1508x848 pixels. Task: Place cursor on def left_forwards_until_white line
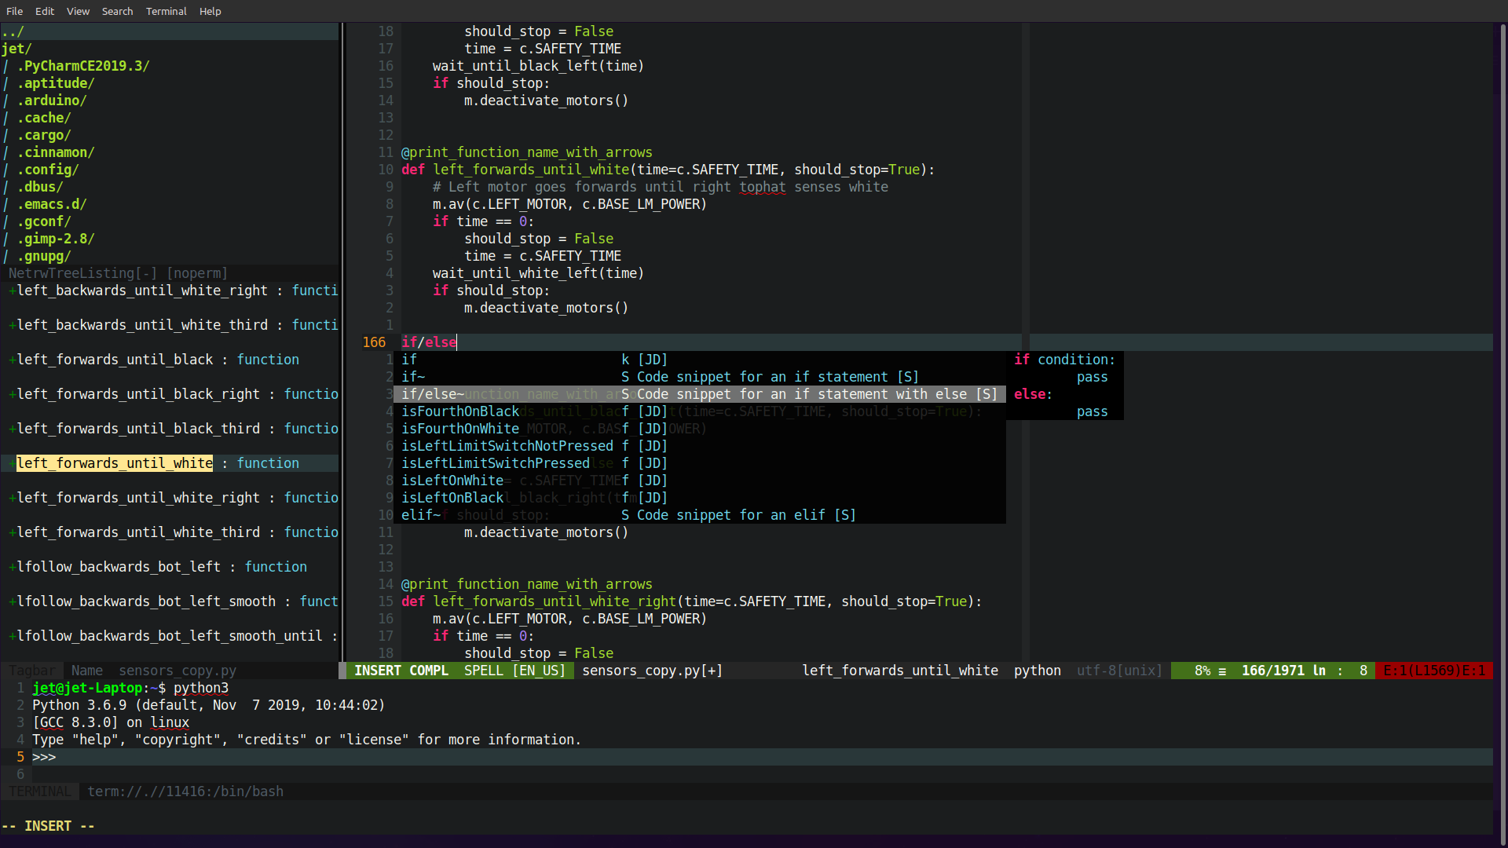tap(668, 170)
